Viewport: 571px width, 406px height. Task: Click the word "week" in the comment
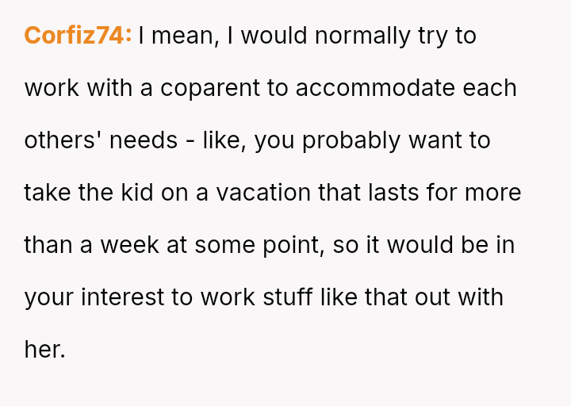click(130, 245)
